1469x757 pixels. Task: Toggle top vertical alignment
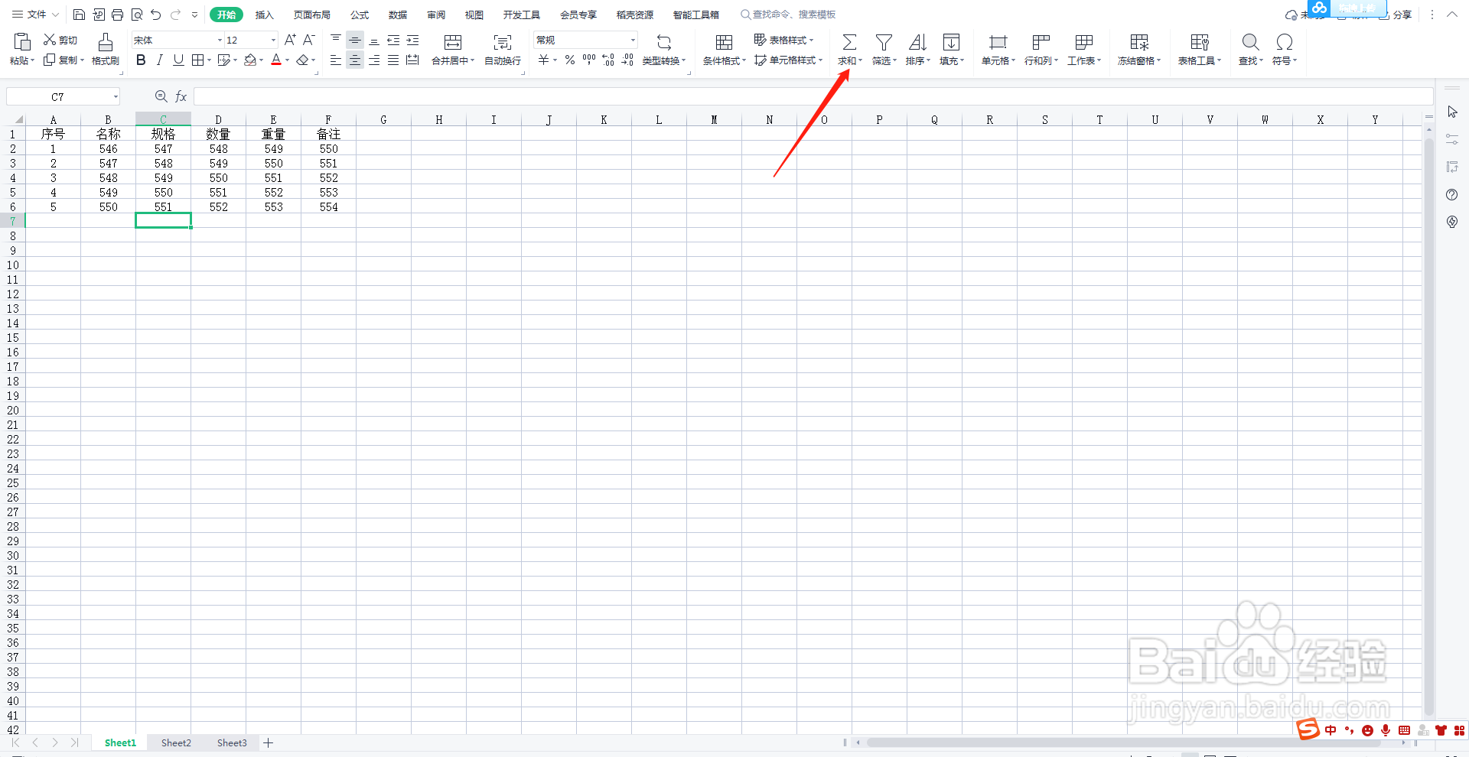tap(336, 40)
